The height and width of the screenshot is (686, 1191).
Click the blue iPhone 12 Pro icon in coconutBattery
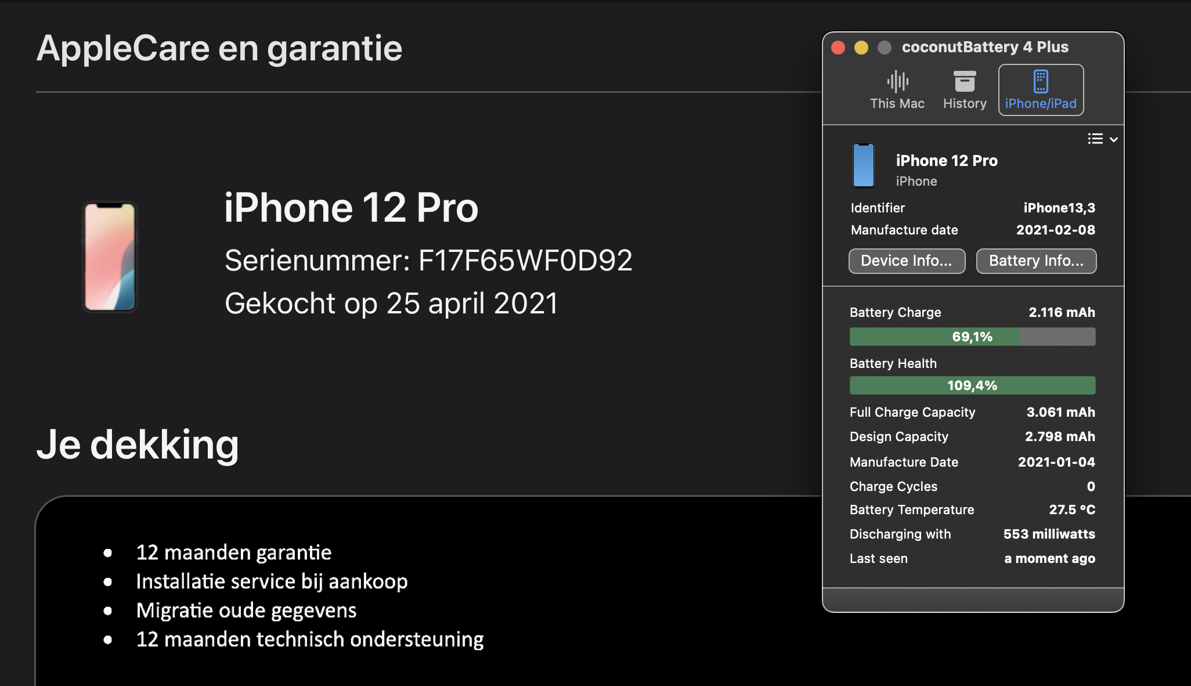tap(863, 165)
